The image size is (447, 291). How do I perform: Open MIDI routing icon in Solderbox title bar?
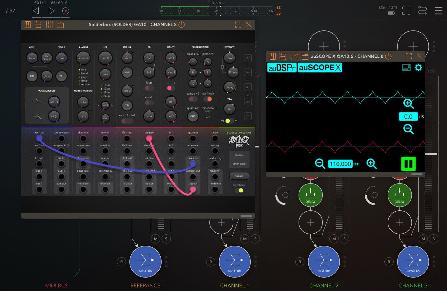(38, 25)
